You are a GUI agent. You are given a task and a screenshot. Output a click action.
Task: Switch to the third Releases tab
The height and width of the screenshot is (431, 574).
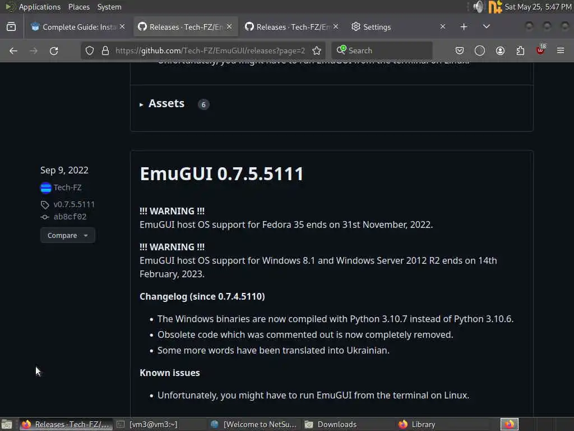click(x=291, y=27)
